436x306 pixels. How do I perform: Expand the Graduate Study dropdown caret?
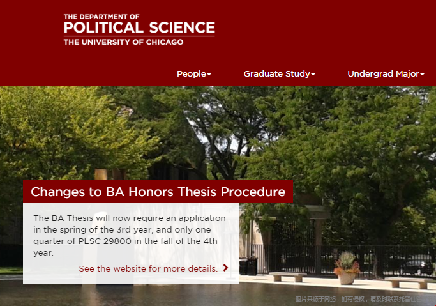[313, 75]
